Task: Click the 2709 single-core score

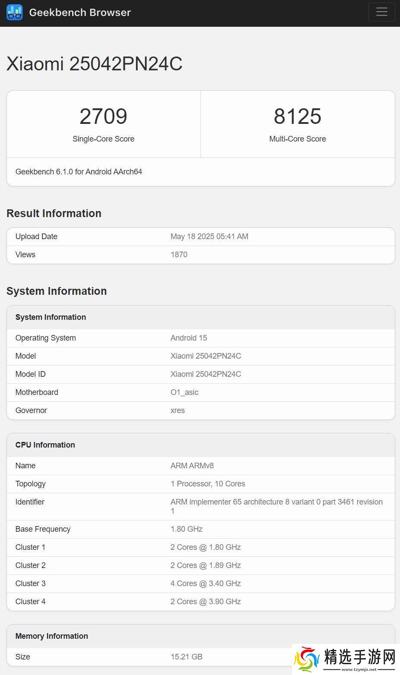Action: coord(103,117)
